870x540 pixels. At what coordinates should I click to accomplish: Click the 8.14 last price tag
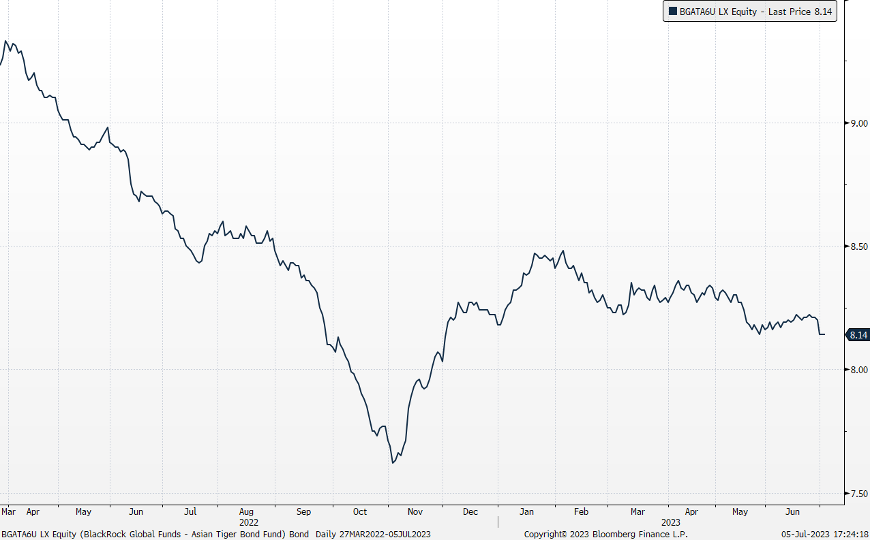coord(858,335)
